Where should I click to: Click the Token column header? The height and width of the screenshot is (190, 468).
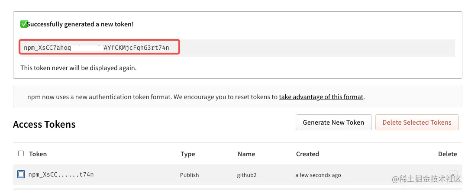click(38, 154)
